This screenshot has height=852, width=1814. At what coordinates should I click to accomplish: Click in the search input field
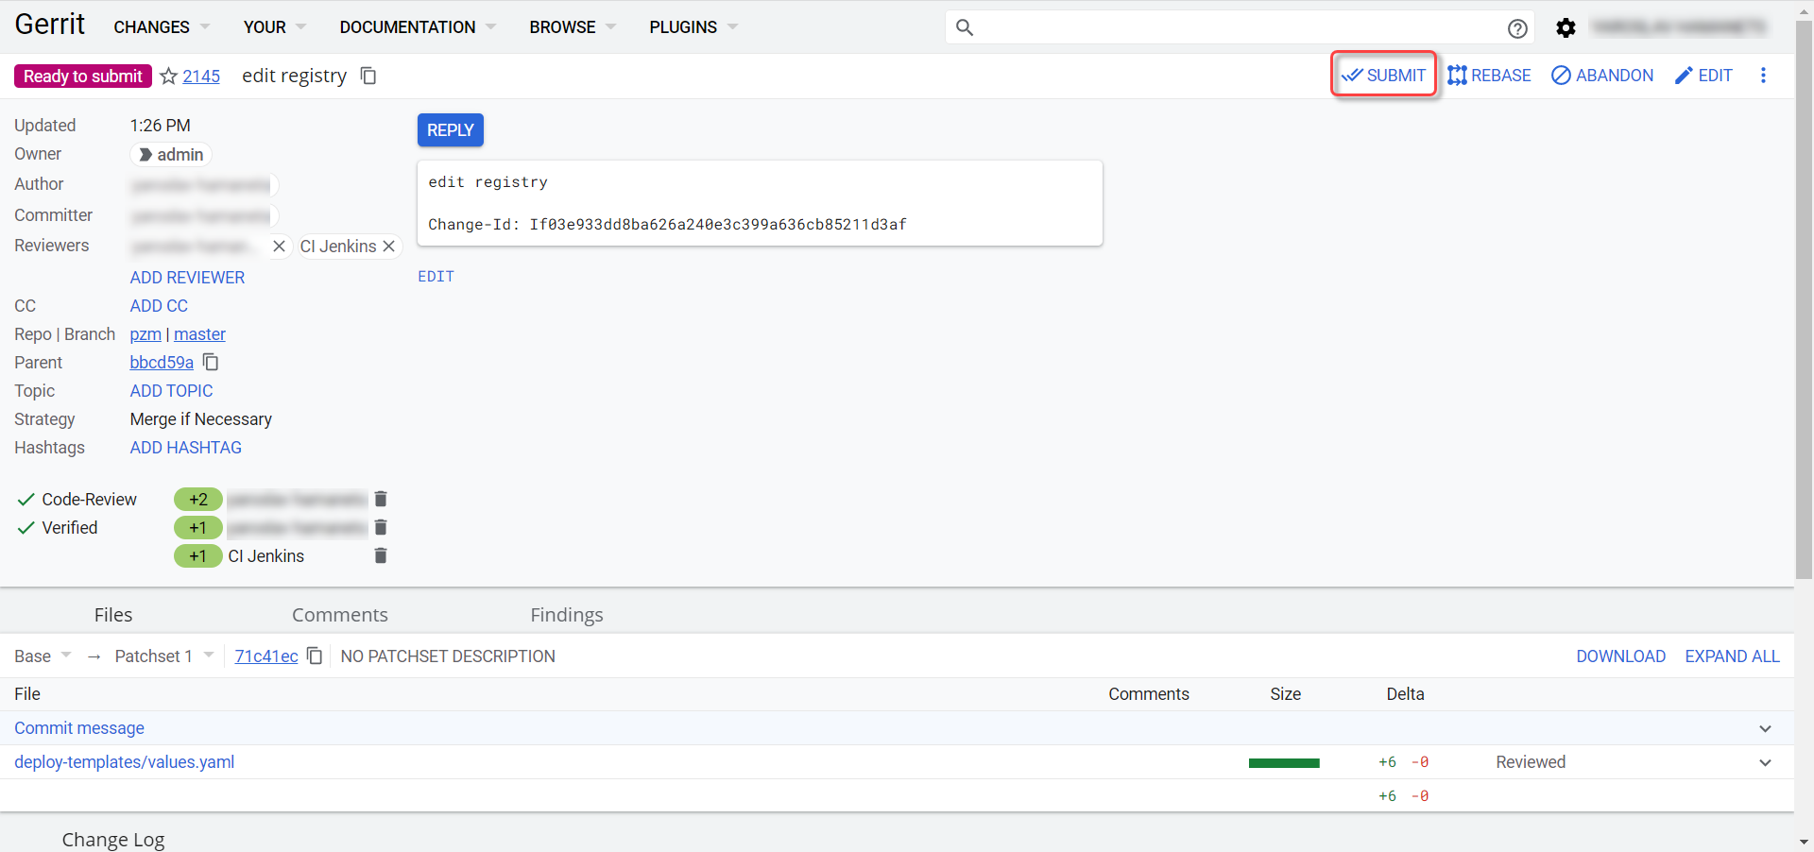(x=1228, y=27)
